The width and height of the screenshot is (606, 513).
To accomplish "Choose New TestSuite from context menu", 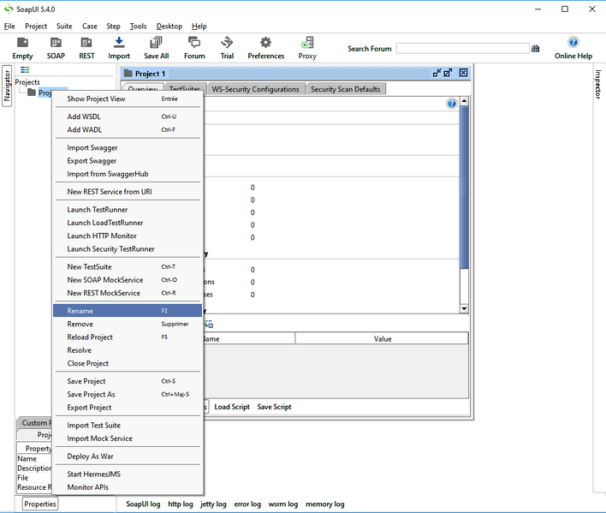I will [x=128, y=266].
